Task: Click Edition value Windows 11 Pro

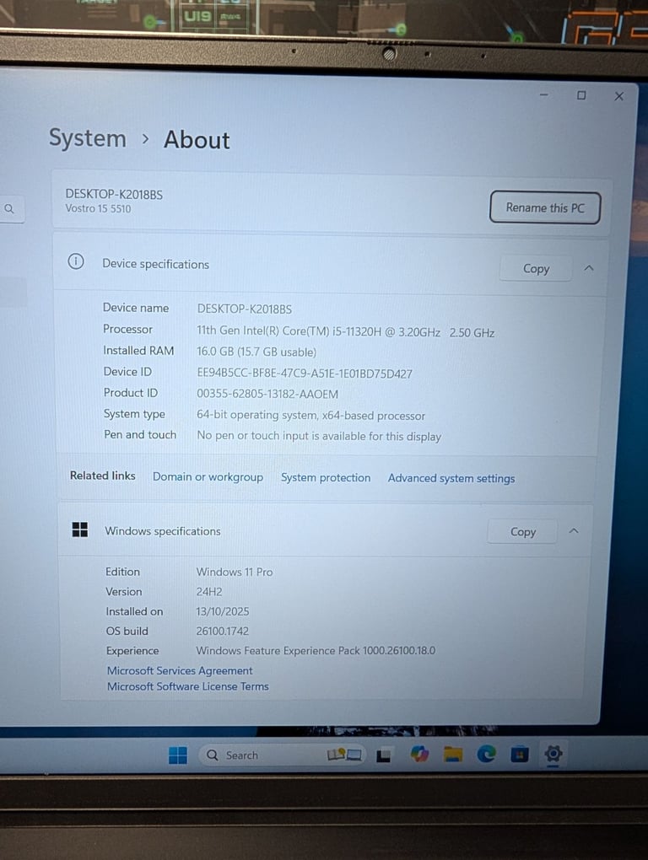Action: click(235, 572)
